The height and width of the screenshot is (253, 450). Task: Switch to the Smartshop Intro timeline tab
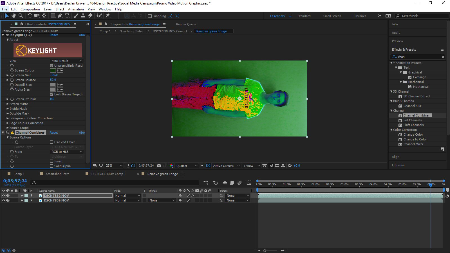click(57, 174)
